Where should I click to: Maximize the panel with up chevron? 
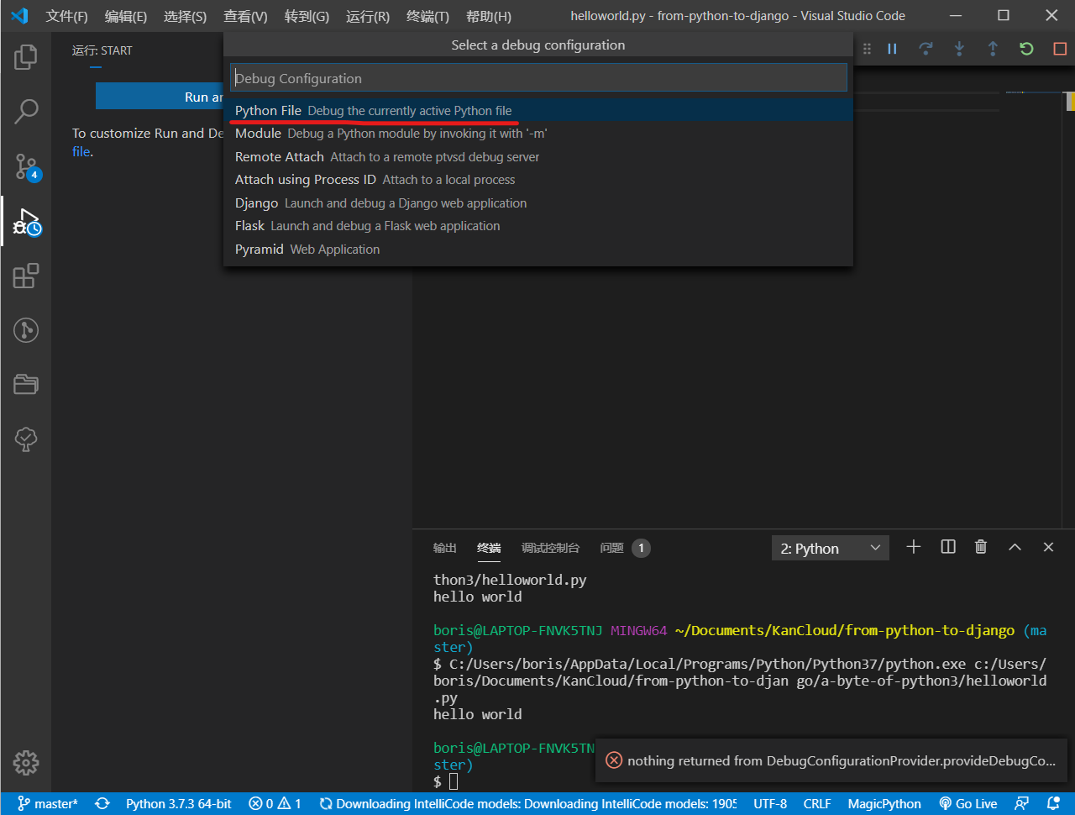(1015, 547)
